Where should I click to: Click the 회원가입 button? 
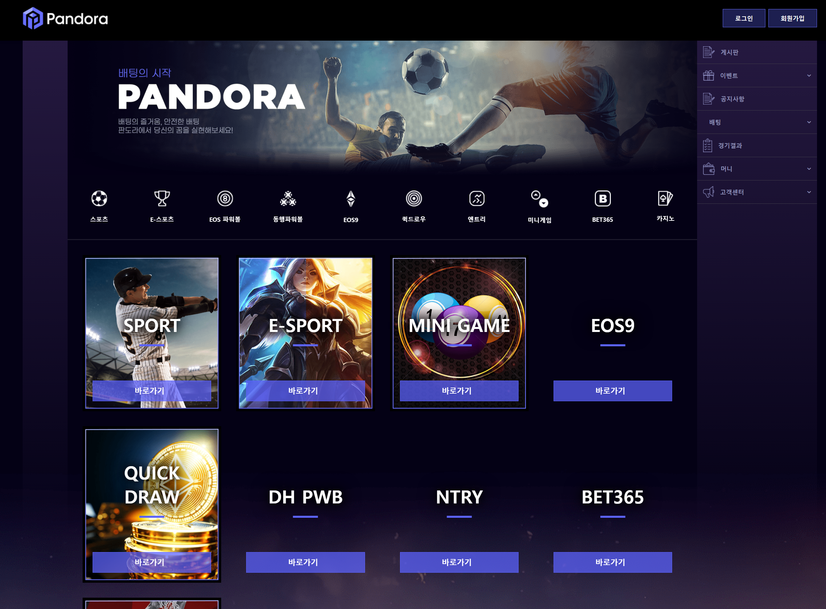coord(792,18)
